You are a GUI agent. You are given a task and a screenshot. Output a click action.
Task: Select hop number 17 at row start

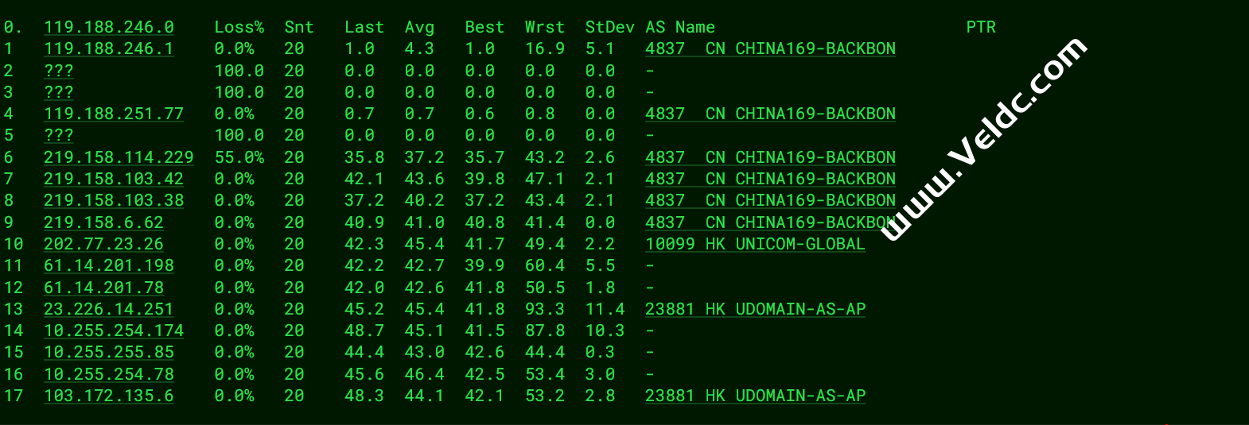pyautogui.click(x=14, y=396)
